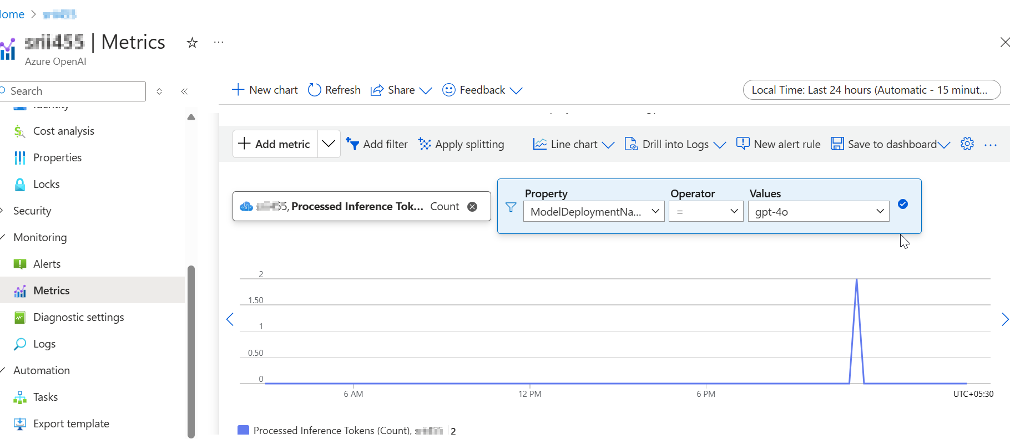
Task: Open the Line chart type dropdown
Action: 574,144
